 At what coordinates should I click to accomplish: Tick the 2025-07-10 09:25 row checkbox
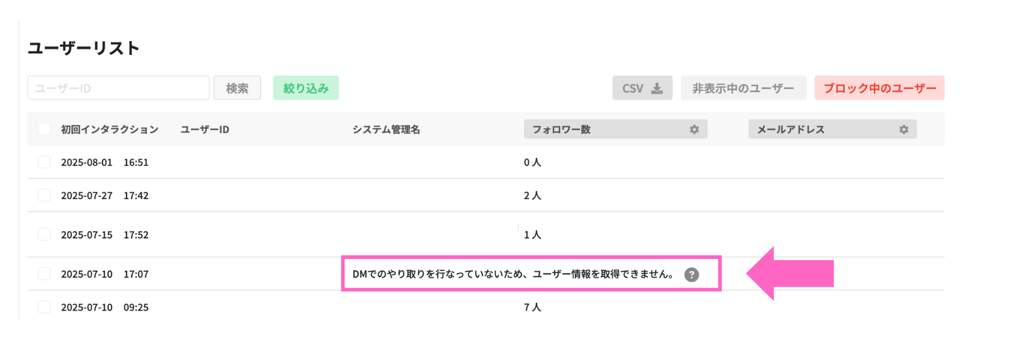[45, 307]
